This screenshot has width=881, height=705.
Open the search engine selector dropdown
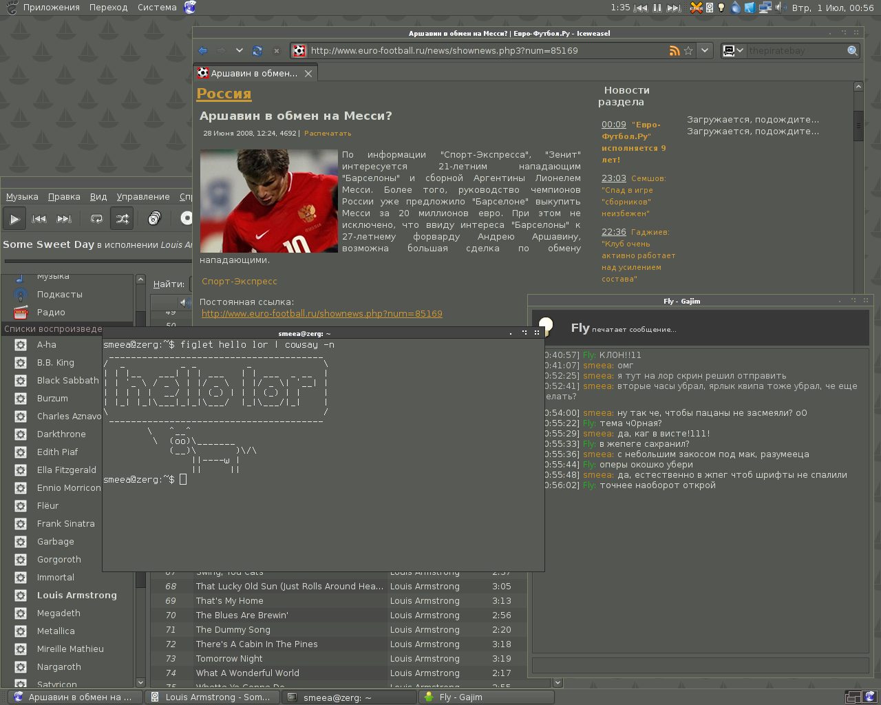[x=733, y=50]
